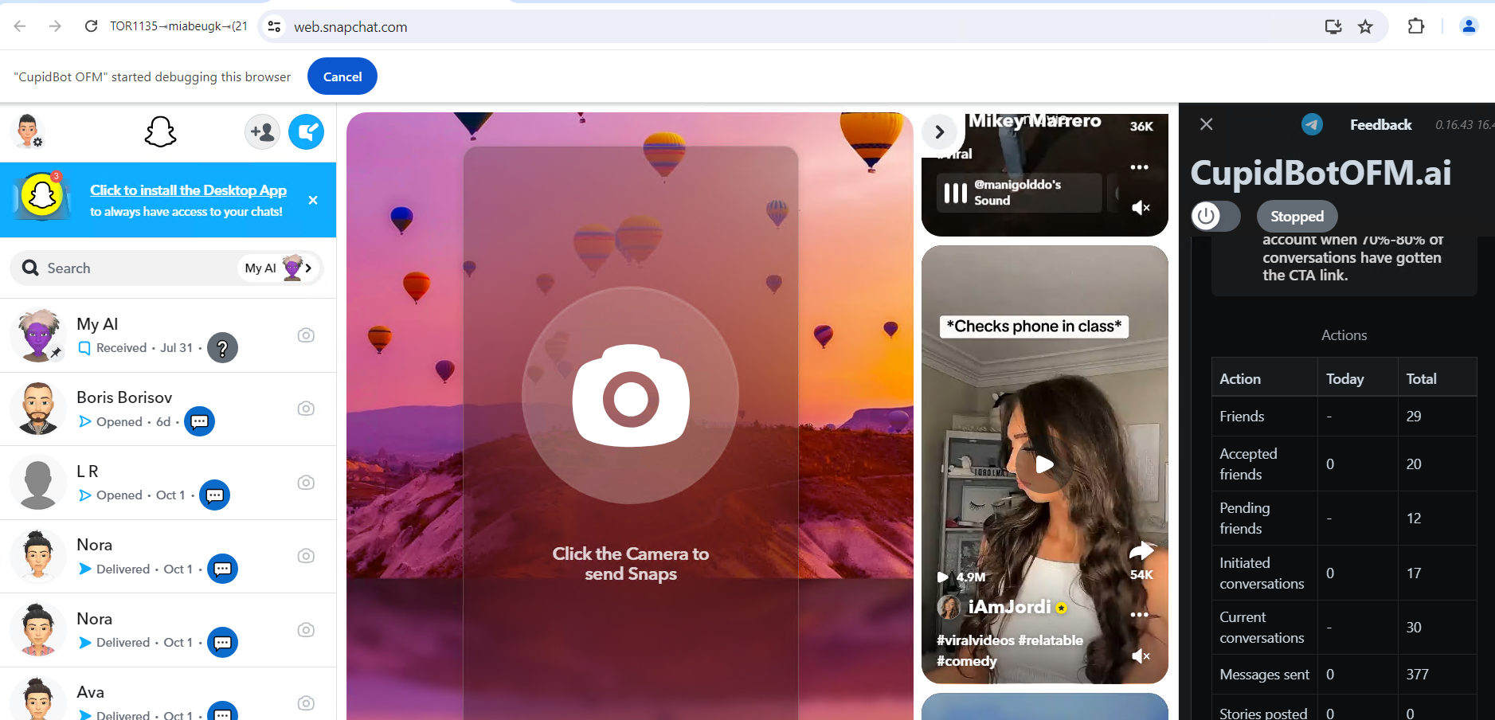Open Ava conversation
1495x720 pixels.
click(168, 695)
